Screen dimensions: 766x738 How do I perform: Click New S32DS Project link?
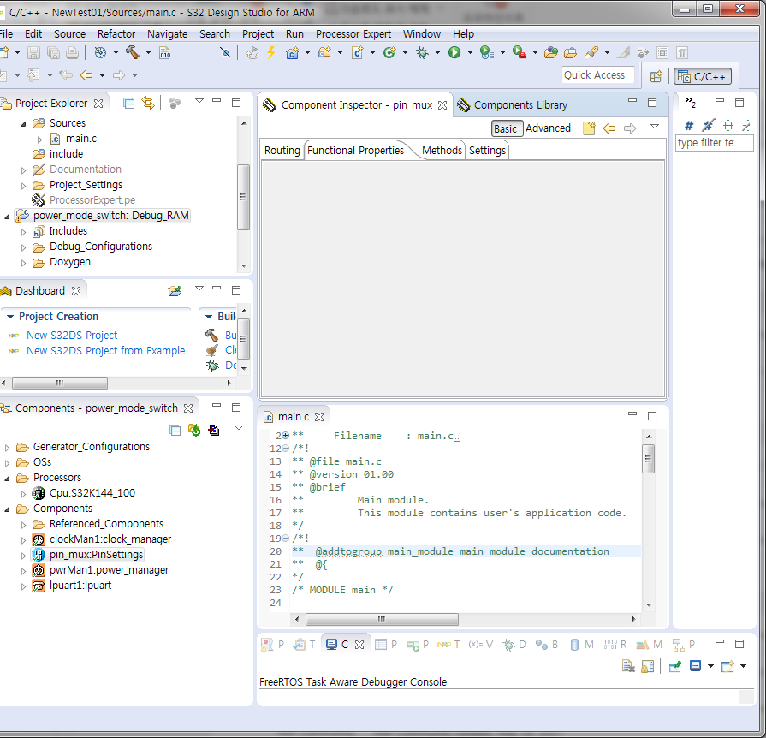(x=72, y=336)
